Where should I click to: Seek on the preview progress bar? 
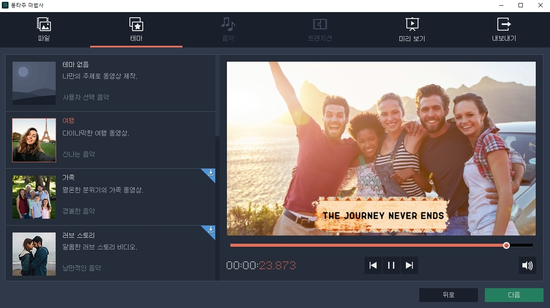[x=381, y=245]
